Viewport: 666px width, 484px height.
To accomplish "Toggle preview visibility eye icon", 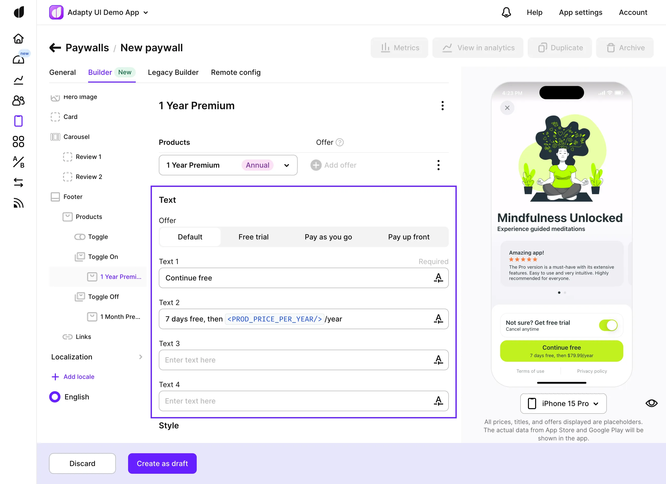I will 651,403.
